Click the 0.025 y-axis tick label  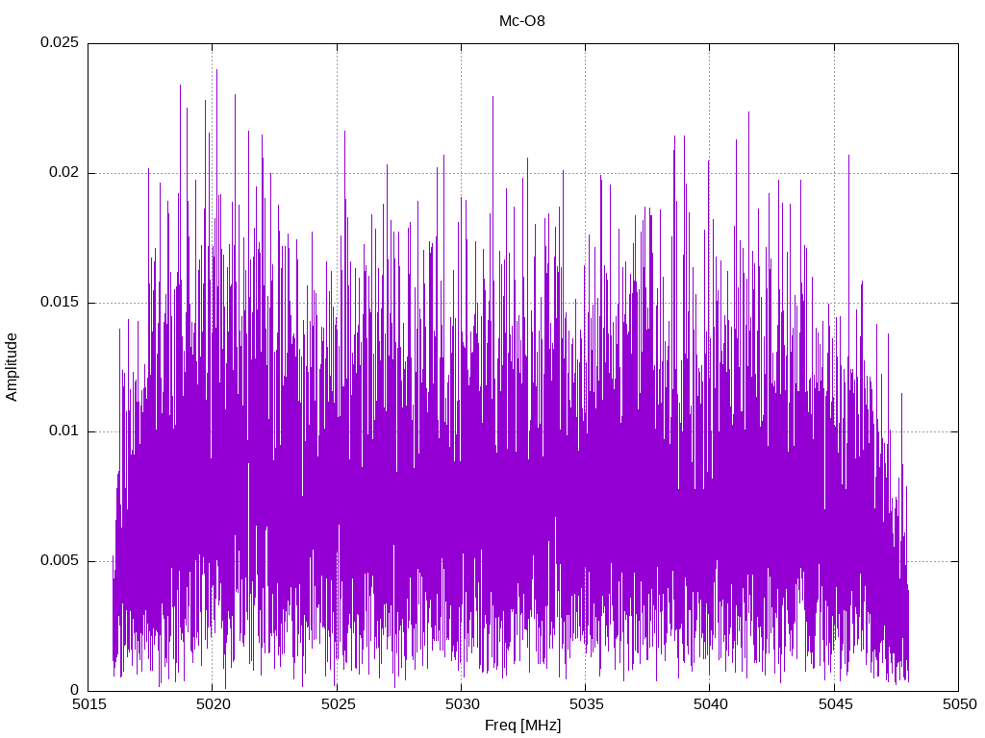[x=60, y=42]
